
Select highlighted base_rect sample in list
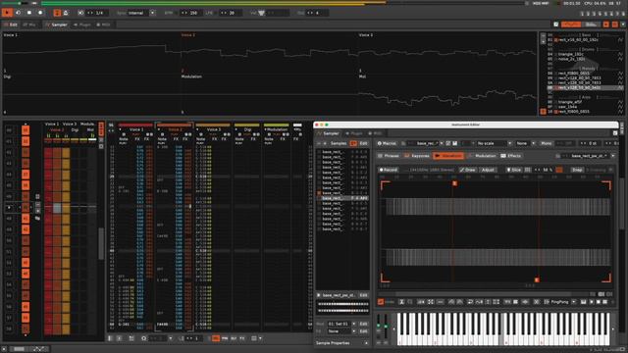click(x=342, y=198)
